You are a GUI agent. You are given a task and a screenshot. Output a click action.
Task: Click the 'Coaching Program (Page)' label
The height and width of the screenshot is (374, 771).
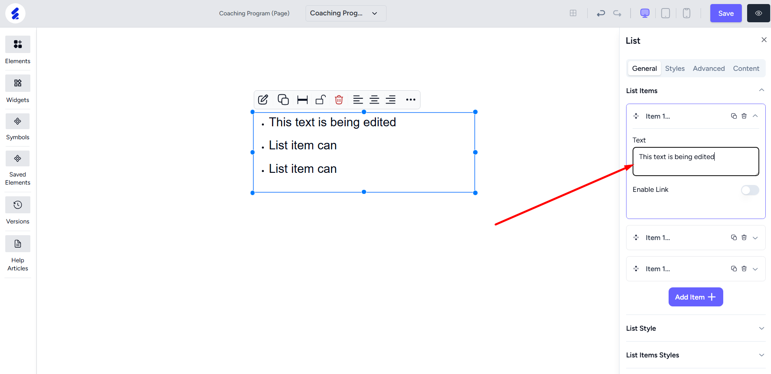tap(254, 13)
